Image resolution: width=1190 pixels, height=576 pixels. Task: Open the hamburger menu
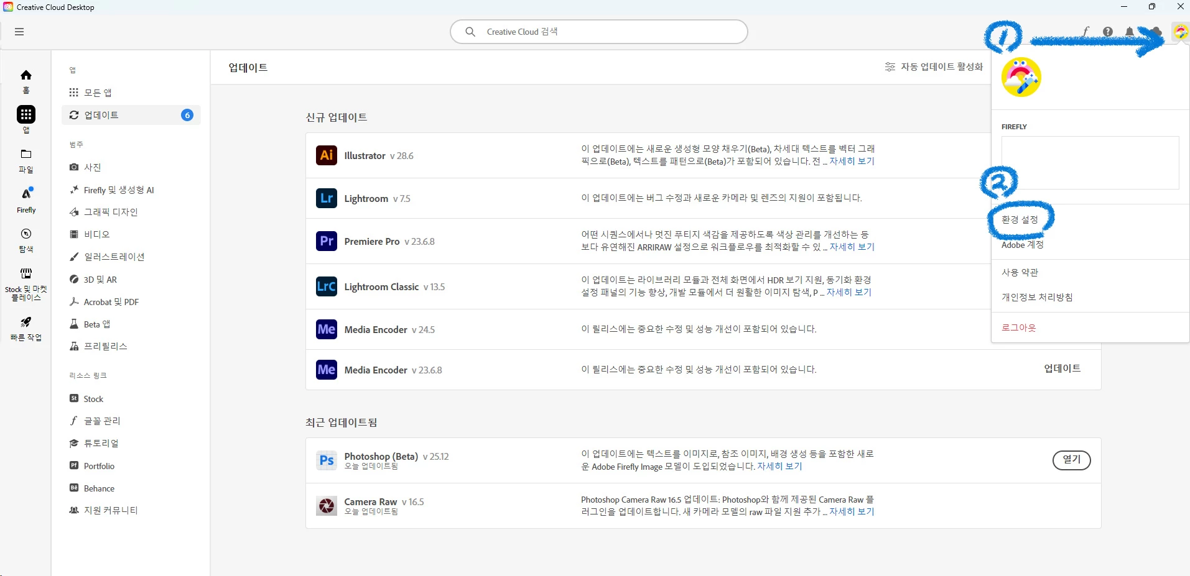tap(19, 32)
